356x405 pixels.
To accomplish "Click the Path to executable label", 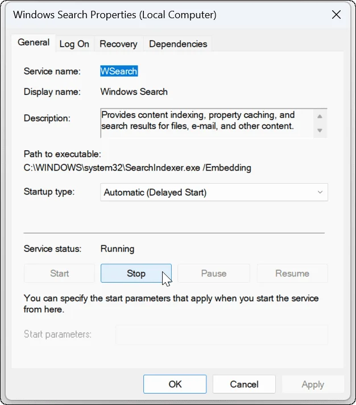I will coord(63,154).
